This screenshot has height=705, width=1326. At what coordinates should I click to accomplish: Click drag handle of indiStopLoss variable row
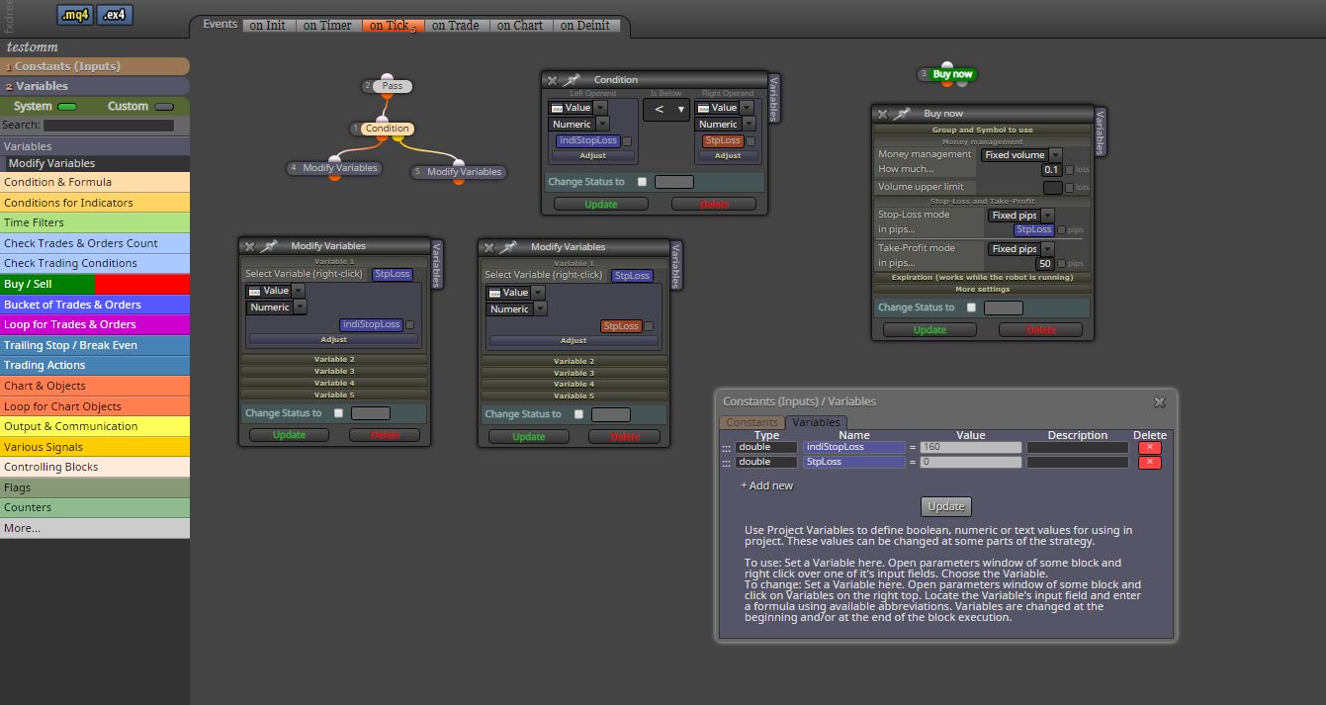(x=726, y=448)
